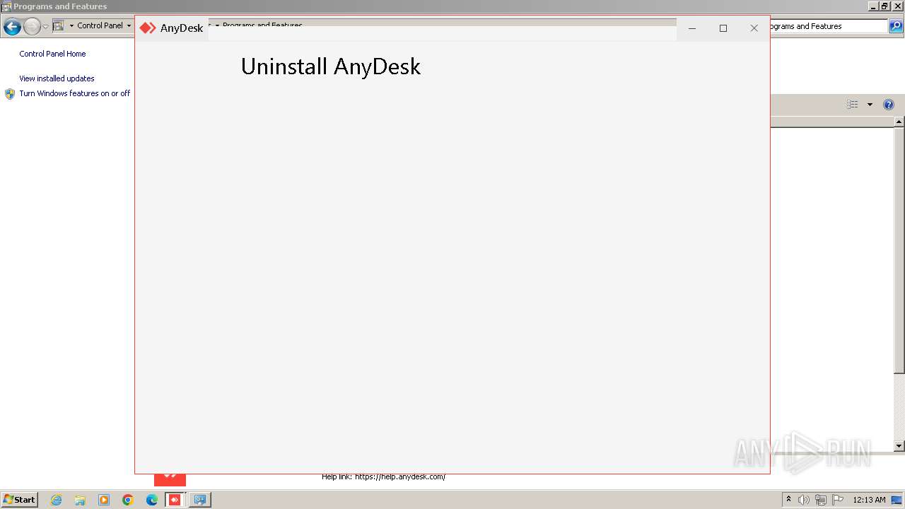Click the shield icon beside Windows features

pyautogui.click(x=10, y=94)
